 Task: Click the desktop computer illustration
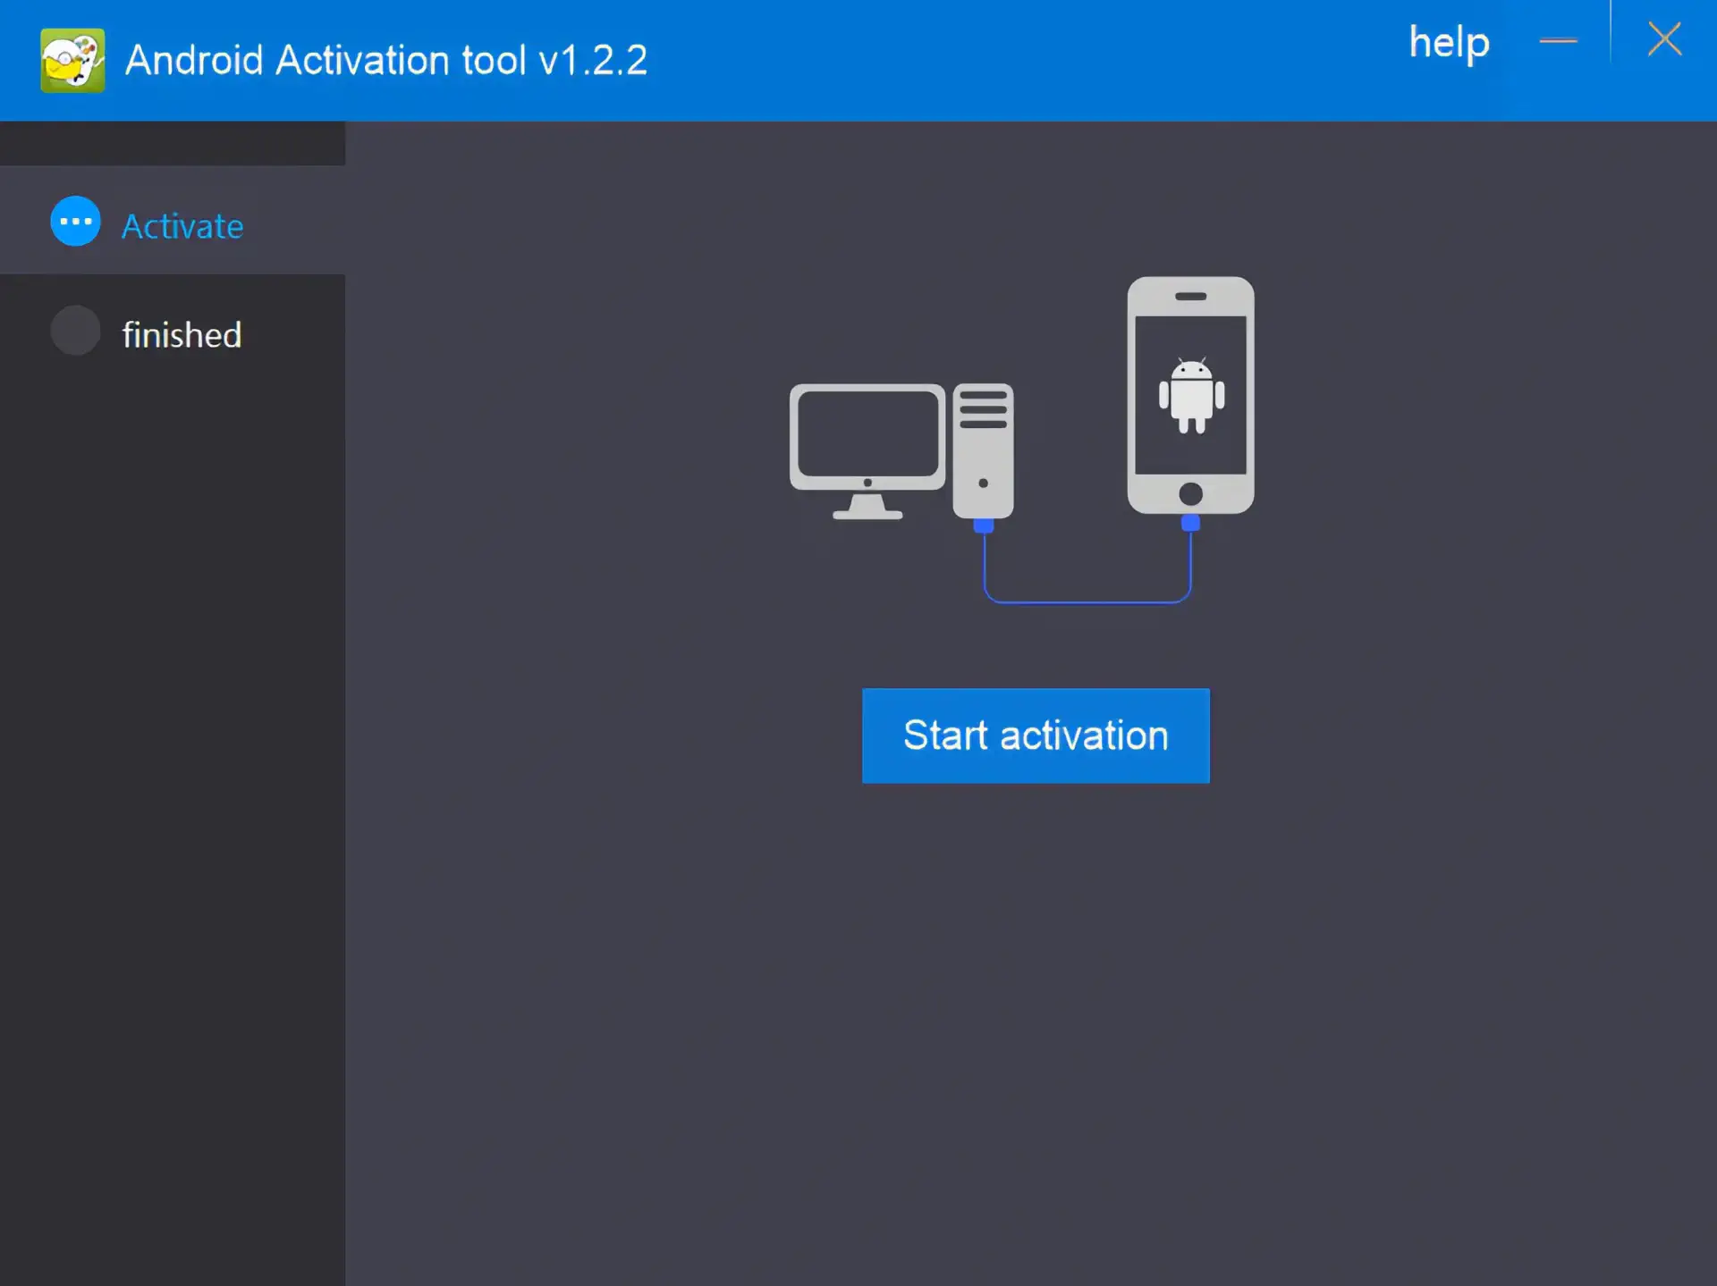pyautogui.click(x=901, y=451)
